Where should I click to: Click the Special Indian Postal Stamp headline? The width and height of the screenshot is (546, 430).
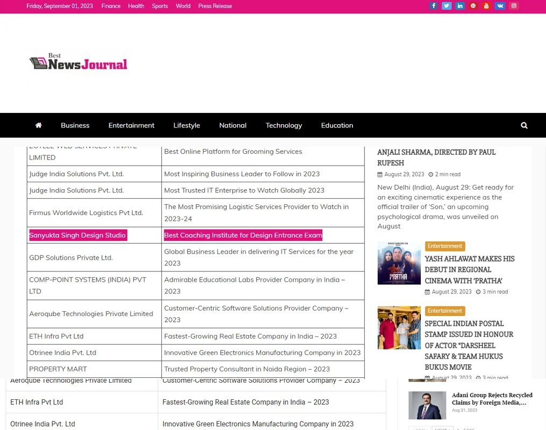(469, 345)
